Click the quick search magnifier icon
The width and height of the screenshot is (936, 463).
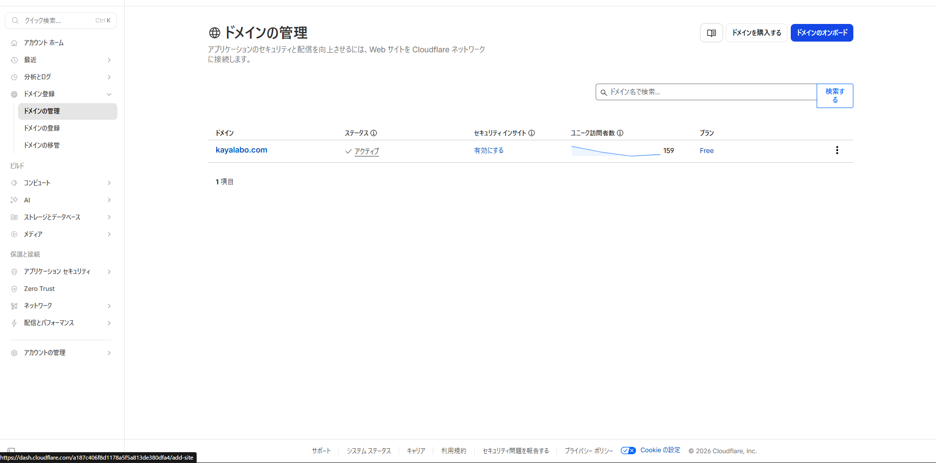click(15, 21)
